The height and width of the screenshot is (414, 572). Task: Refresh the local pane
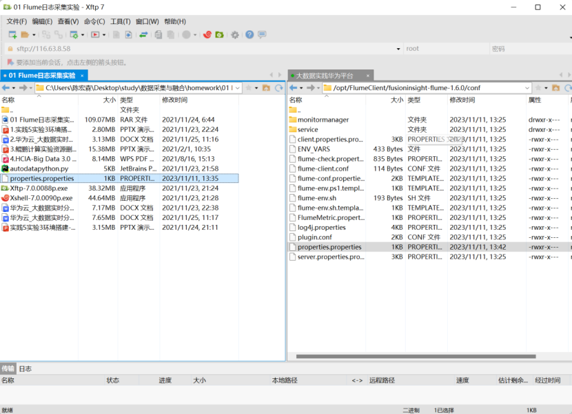click(278, 88)
